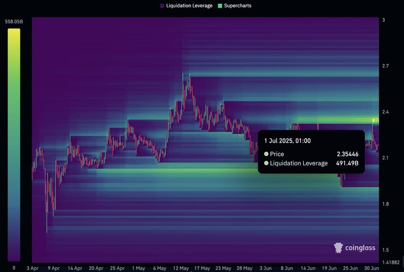This screenshot has width=404, height=272.
Task: Click the 14 Jun date label
Action: tap(308, 268)
